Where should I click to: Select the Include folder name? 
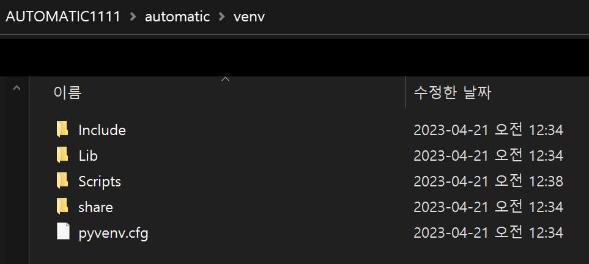(x=102, y=130)
